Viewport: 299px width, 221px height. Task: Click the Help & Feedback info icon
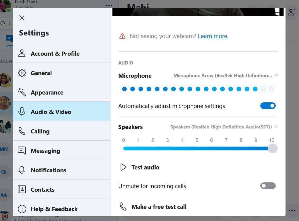pos(22,209)
